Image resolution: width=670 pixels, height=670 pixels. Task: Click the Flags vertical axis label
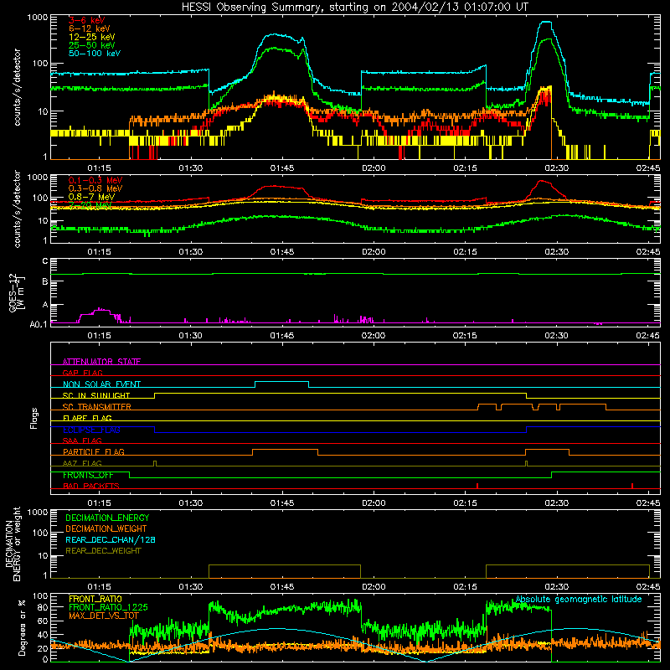click(x=34, y=418)
